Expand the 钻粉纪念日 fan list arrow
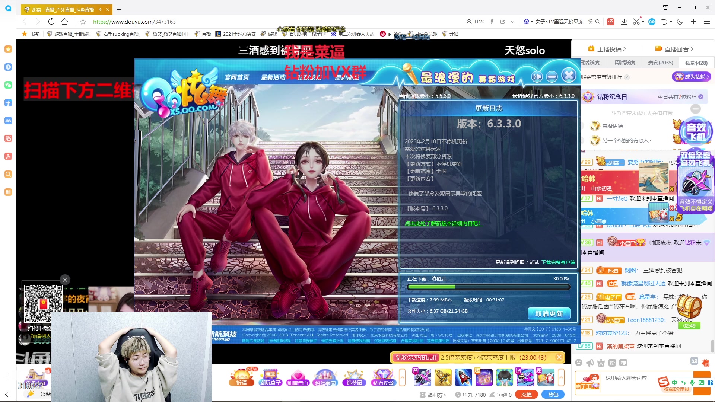Image resolution: width=715 pixels, height=402 pixels. [701, 97]
